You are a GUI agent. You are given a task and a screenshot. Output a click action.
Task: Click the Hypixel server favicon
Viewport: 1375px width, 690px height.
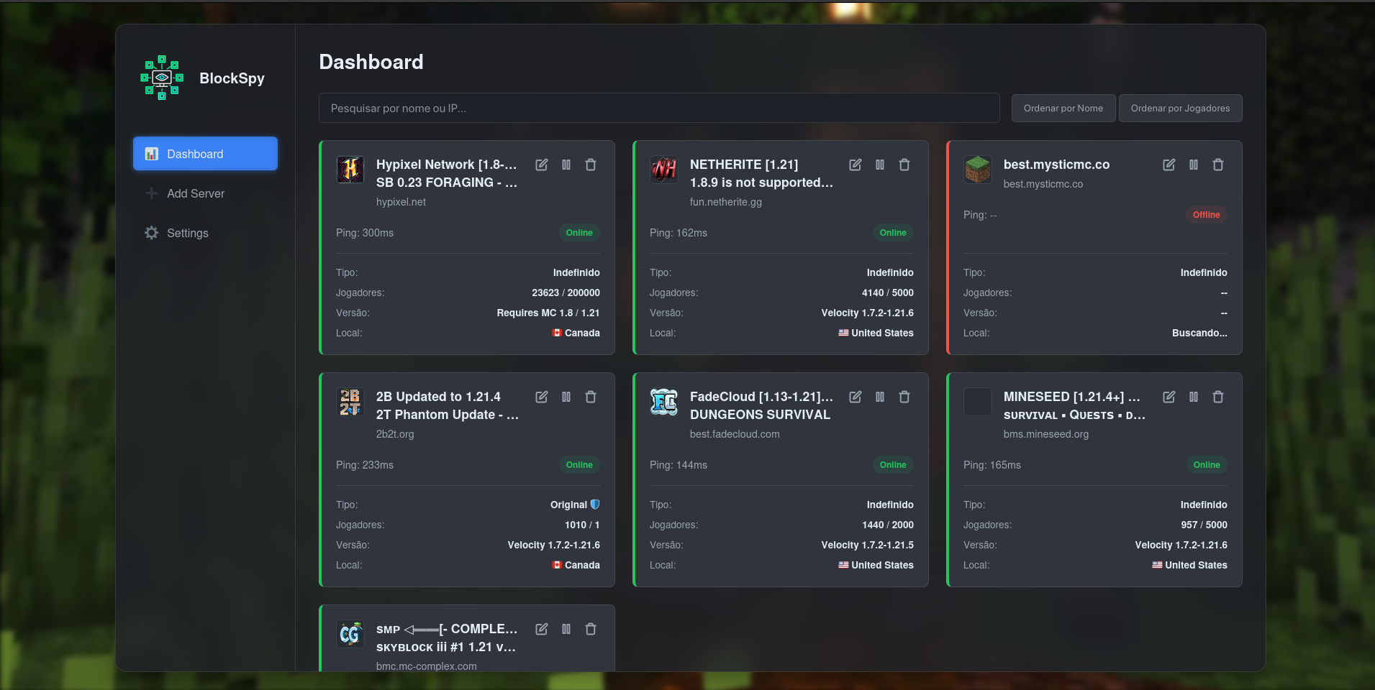tap(350, 170)
